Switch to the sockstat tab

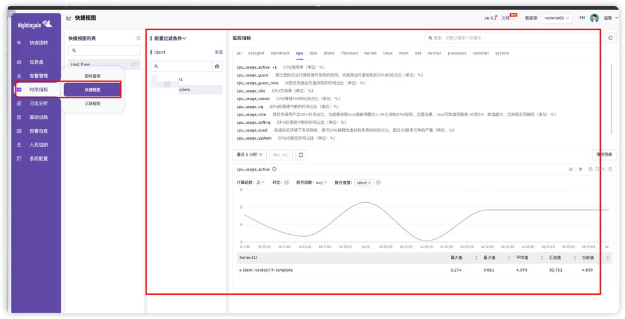pos(481,53)
